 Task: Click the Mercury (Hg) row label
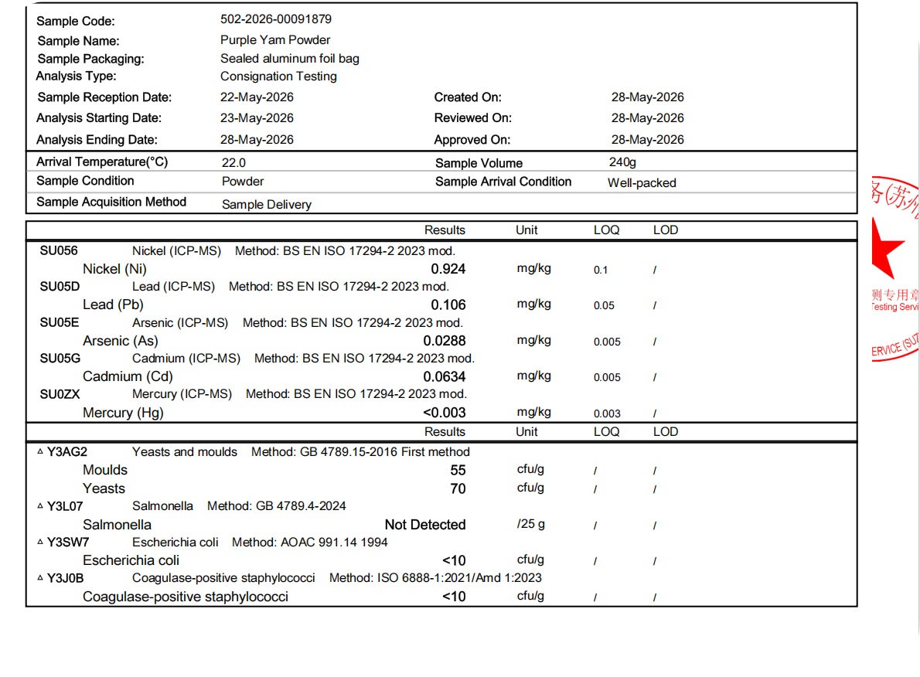[x=123, y=413]
